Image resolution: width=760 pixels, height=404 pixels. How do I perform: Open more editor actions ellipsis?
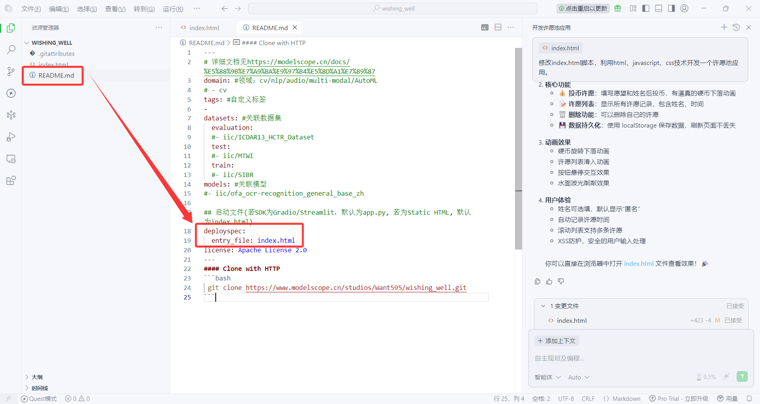[511, 27]
